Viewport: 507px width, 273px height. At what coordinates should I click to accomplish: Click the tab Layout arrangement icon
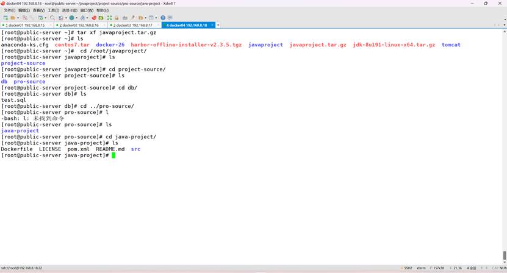[151, 18]
